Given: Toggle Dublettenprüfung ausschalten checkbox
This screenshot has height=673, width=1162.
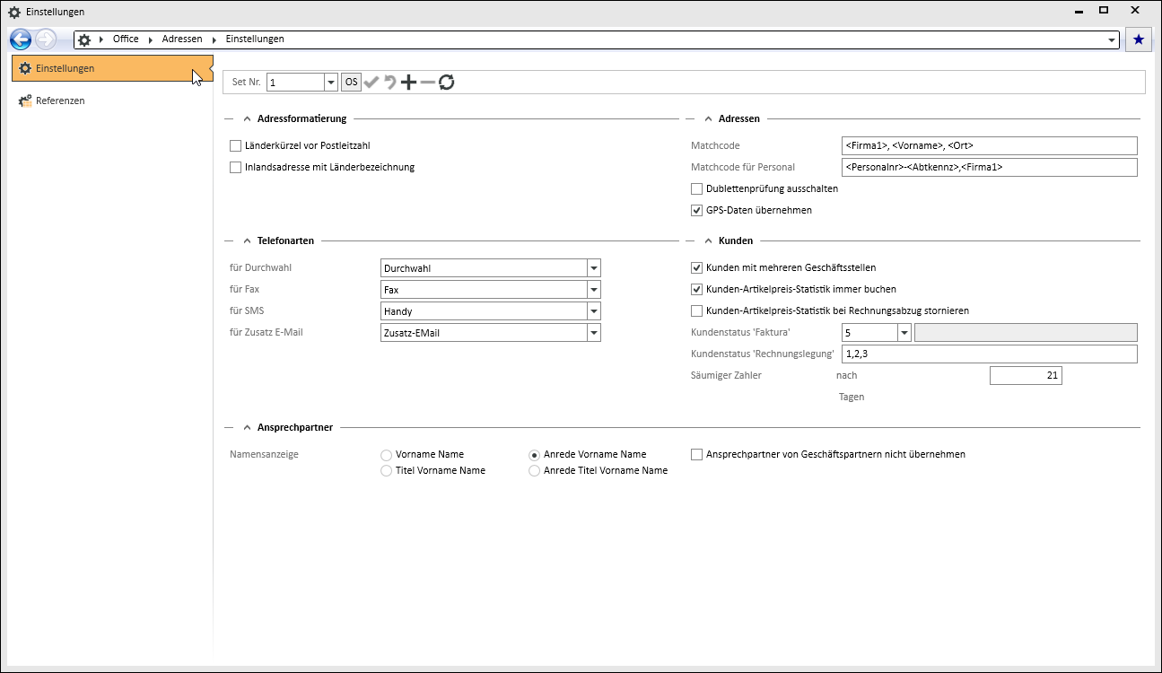Looking at the screenshot, I should coord(697,188).
